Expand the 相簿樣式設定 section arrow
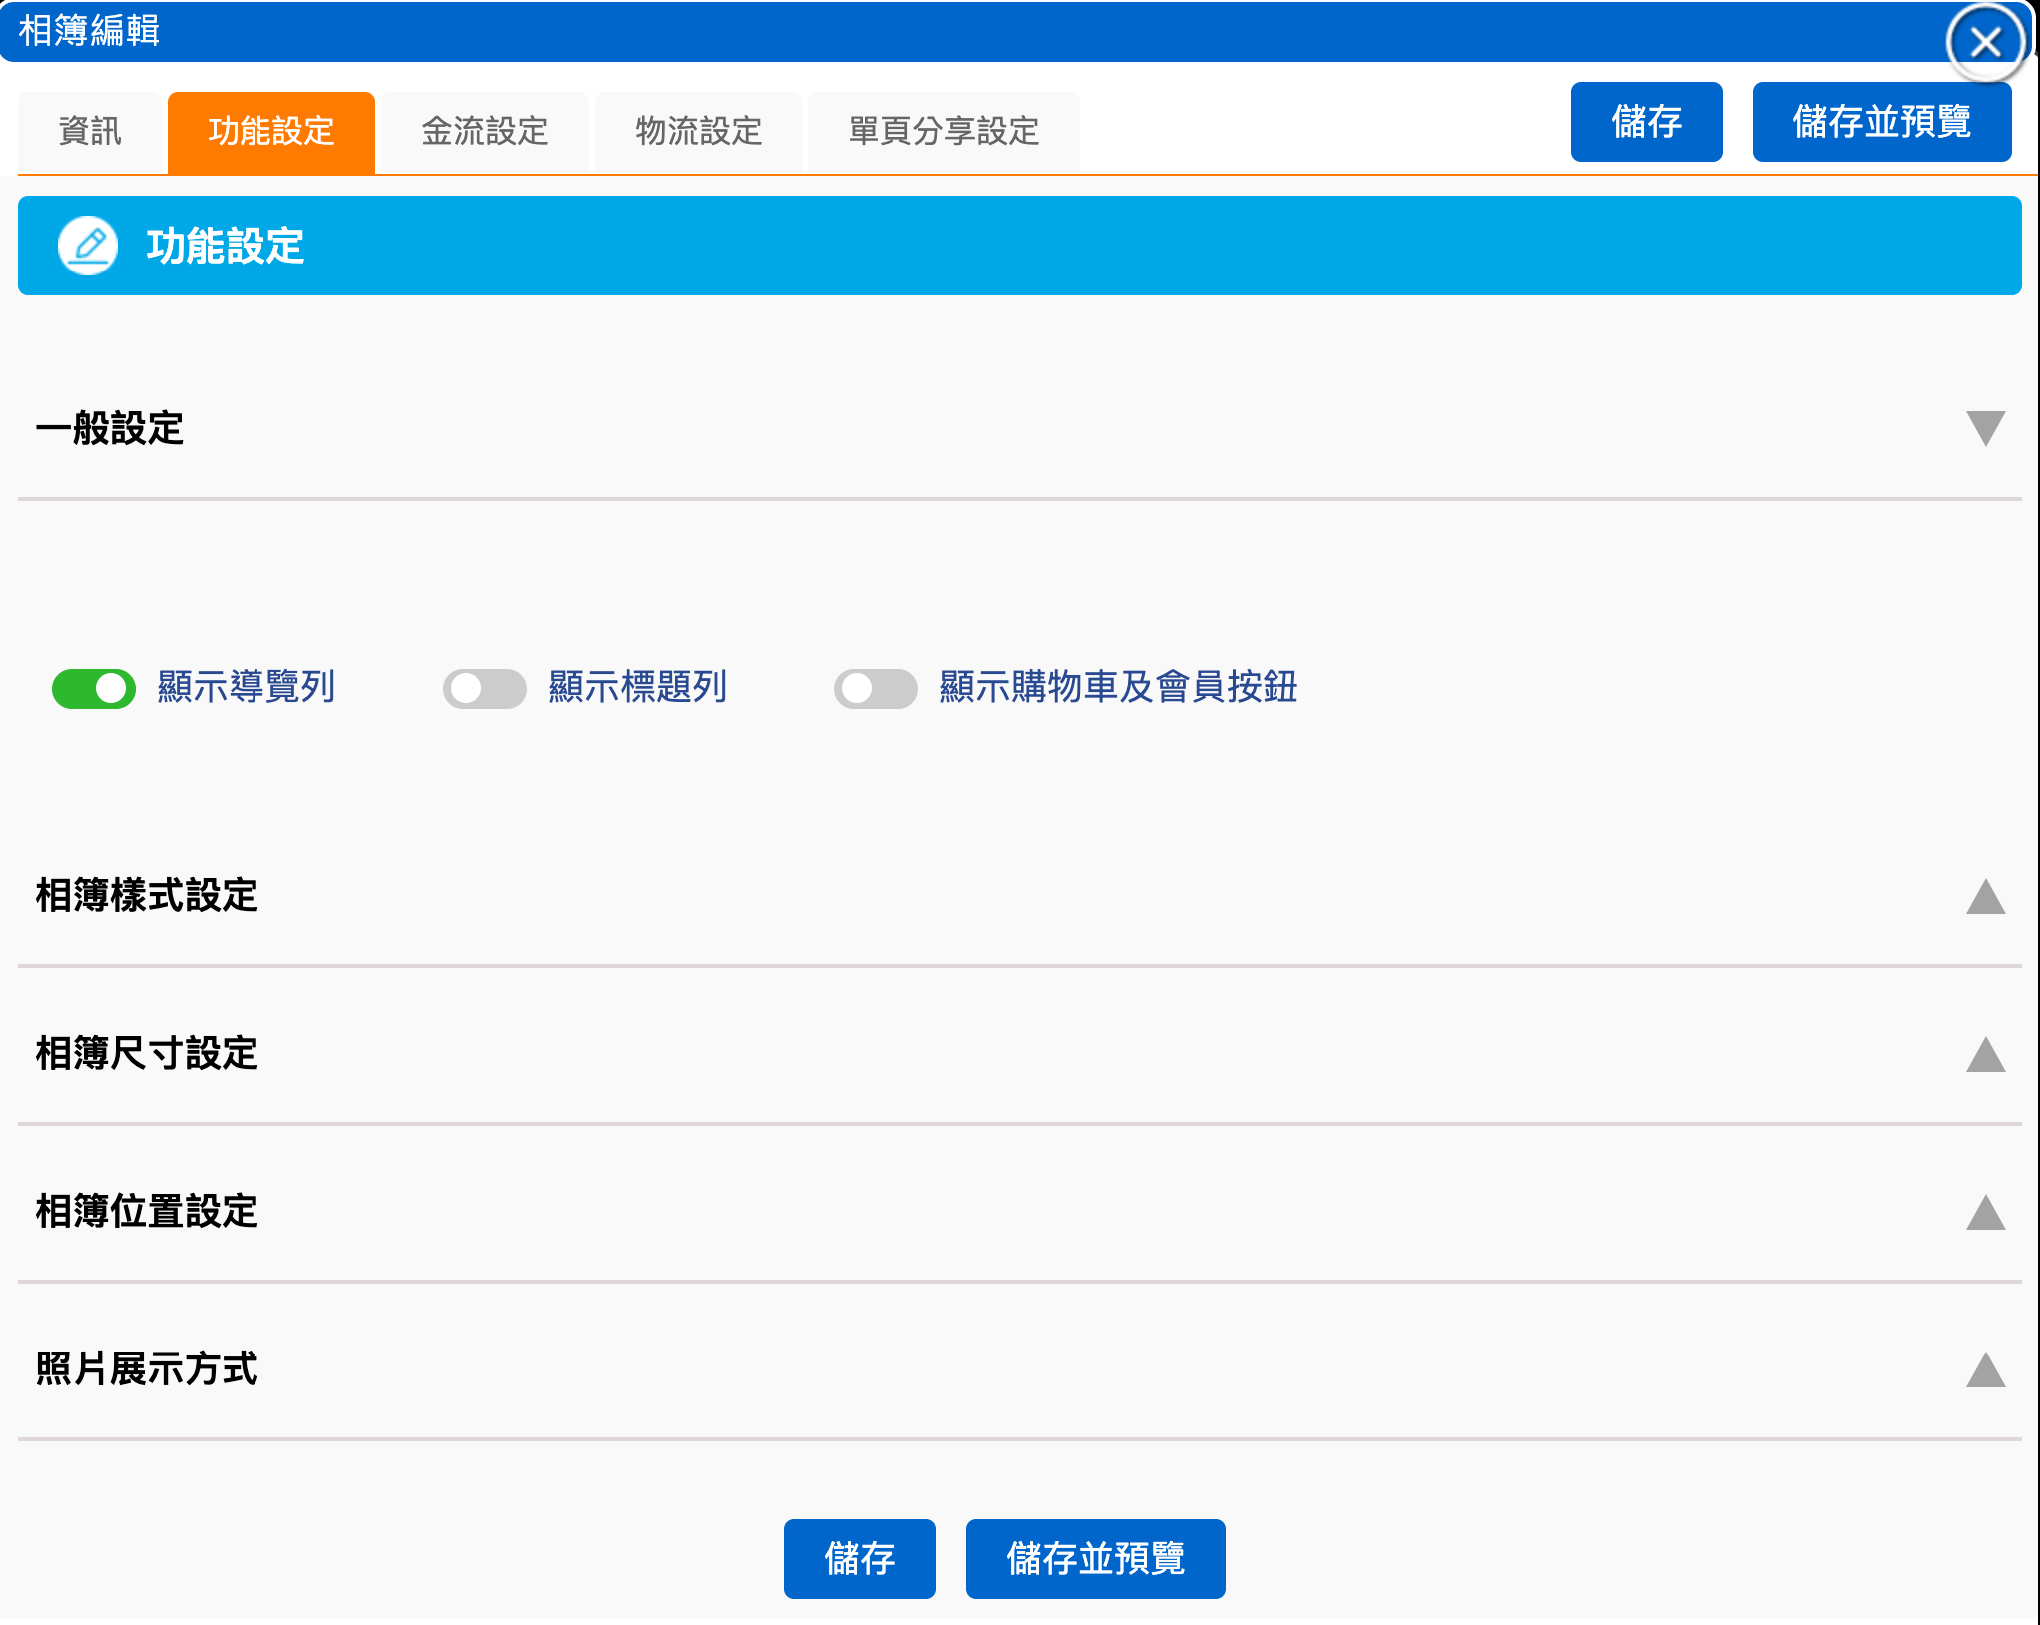Screen dimensions: 2040x1625 pos(1986,895)
